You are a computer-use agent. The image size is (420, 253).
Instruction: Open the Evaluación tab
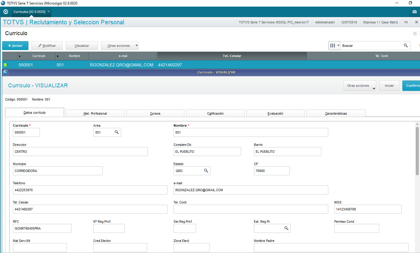point(275,113)
